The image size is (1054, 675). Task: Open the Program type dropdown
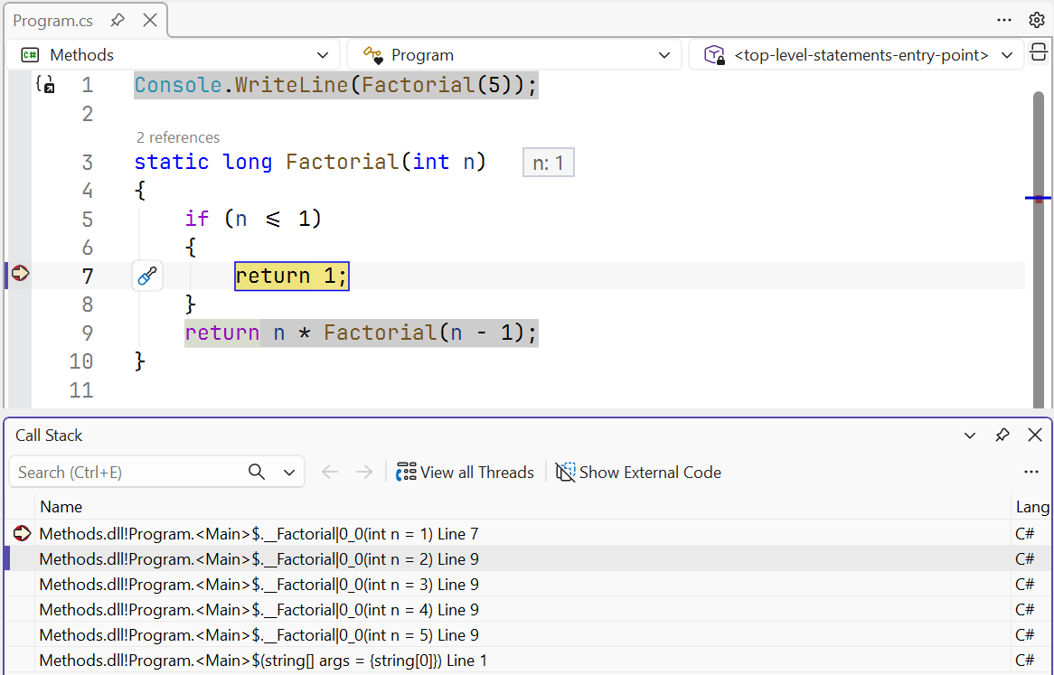pos(514,55)
